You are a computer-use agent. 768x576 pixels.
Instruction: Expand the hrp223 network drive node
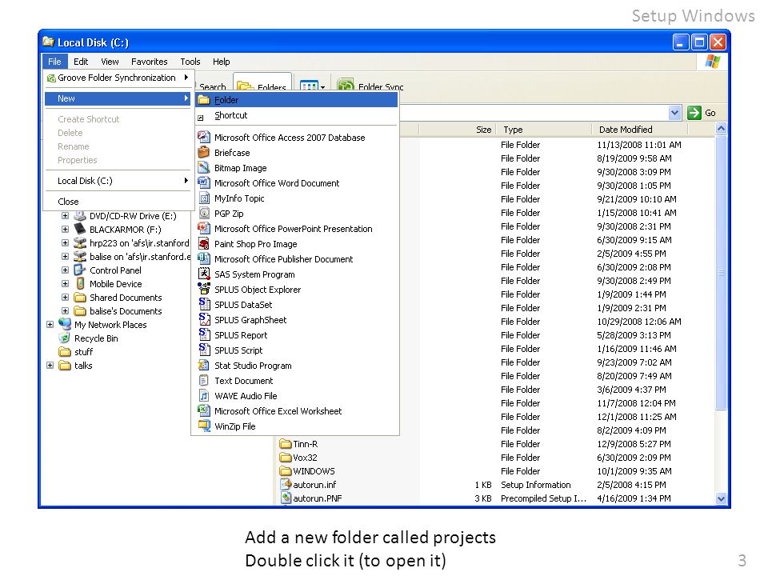[x=65, y=243]
